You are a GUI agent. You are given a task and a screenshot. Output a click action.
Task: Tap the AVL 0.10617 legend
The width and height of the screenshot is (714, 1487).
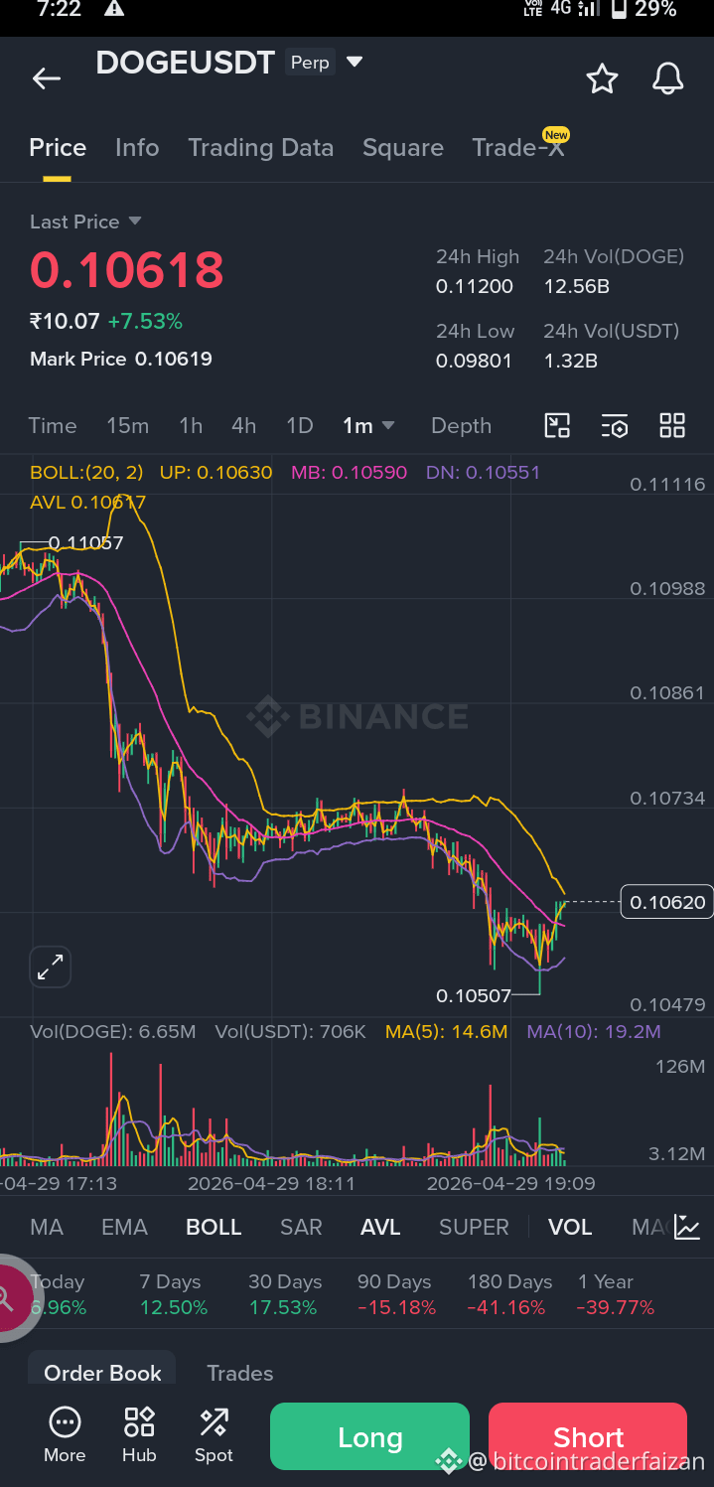click(x=87, y=503)
